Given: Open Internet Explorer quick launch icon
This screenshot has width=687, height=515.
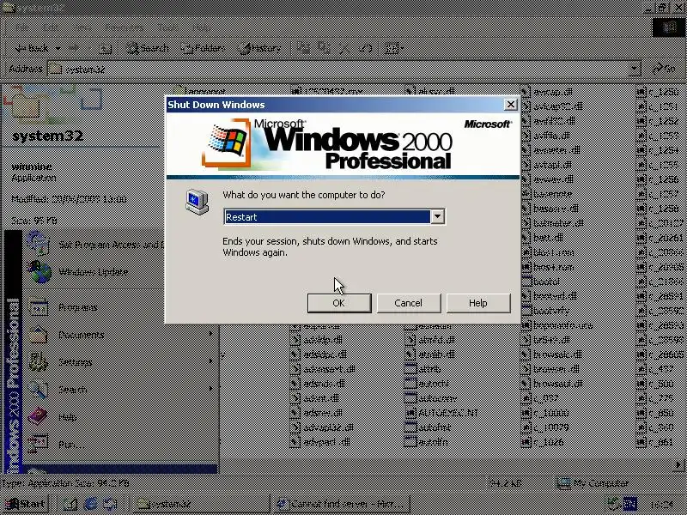Looking at the screenshot, I should [90, 504].
